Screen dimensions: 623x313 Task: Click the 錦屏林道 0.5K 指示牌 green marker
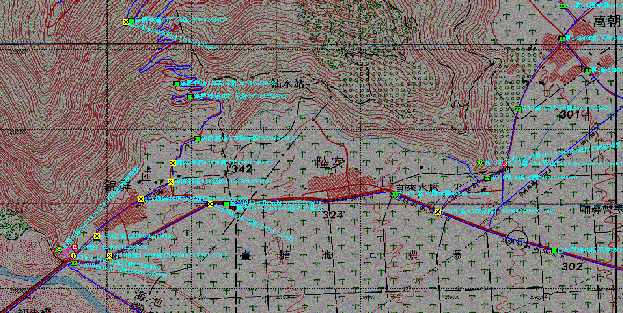[198, 139]
